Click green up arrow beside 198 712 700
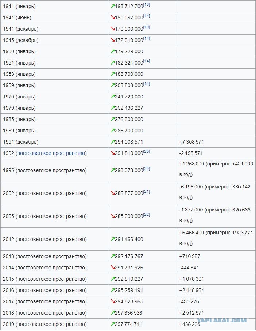Viewport: 256px width, 331px height. 113,6
